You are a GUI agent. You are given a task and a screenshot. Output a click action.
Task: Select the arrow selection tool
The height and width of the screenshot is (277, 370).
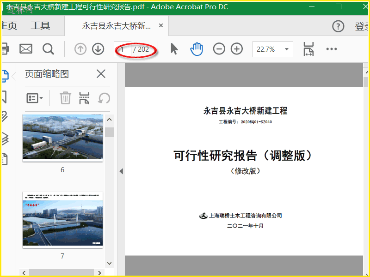(174, 49)
